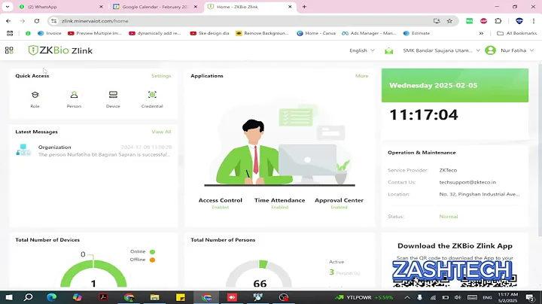Open Adobe Acrobat from taskbar

click(103, 297)
